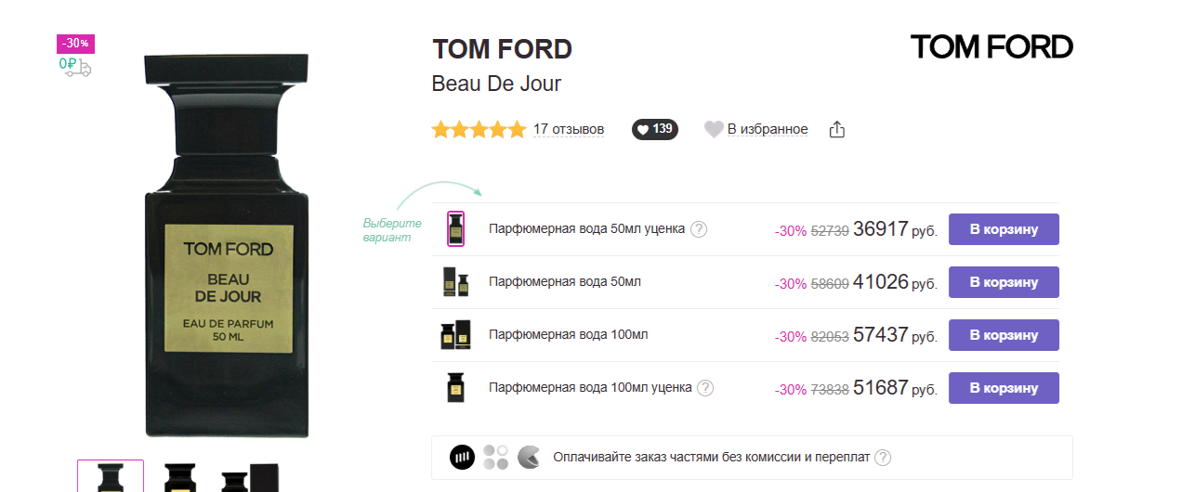Click the gray heart favorites icon
This screenshot has height=492, width=1194.
pyautogui.click(x=714, y=130)
